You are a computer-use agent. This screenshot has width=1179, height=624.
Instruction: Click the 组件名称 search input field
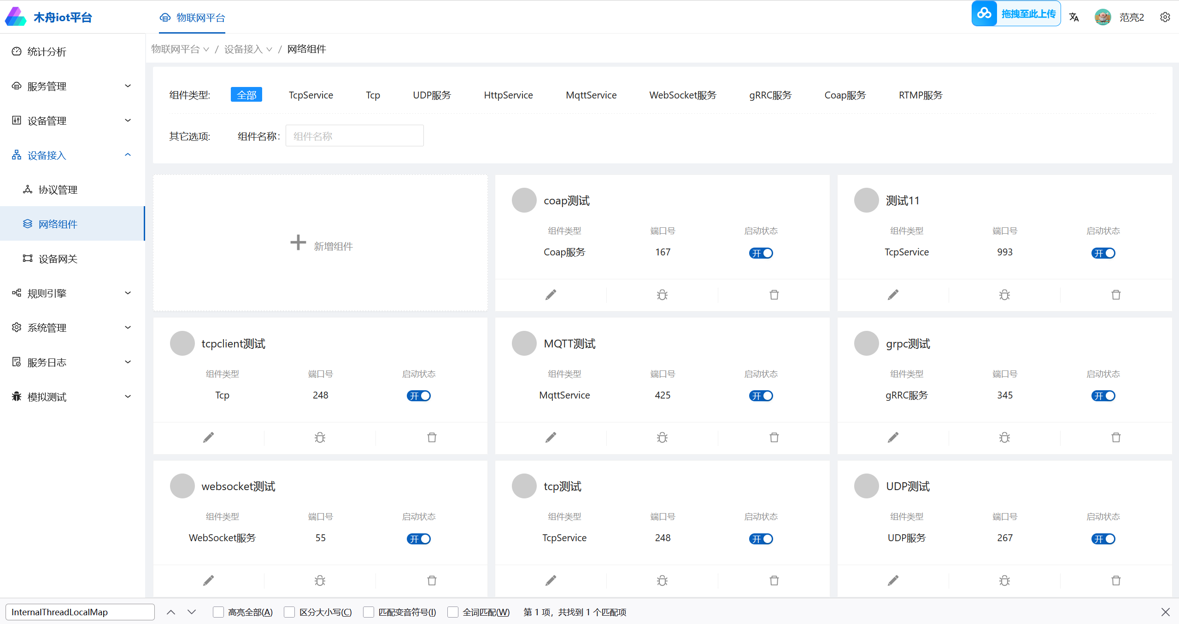point(354,136)
